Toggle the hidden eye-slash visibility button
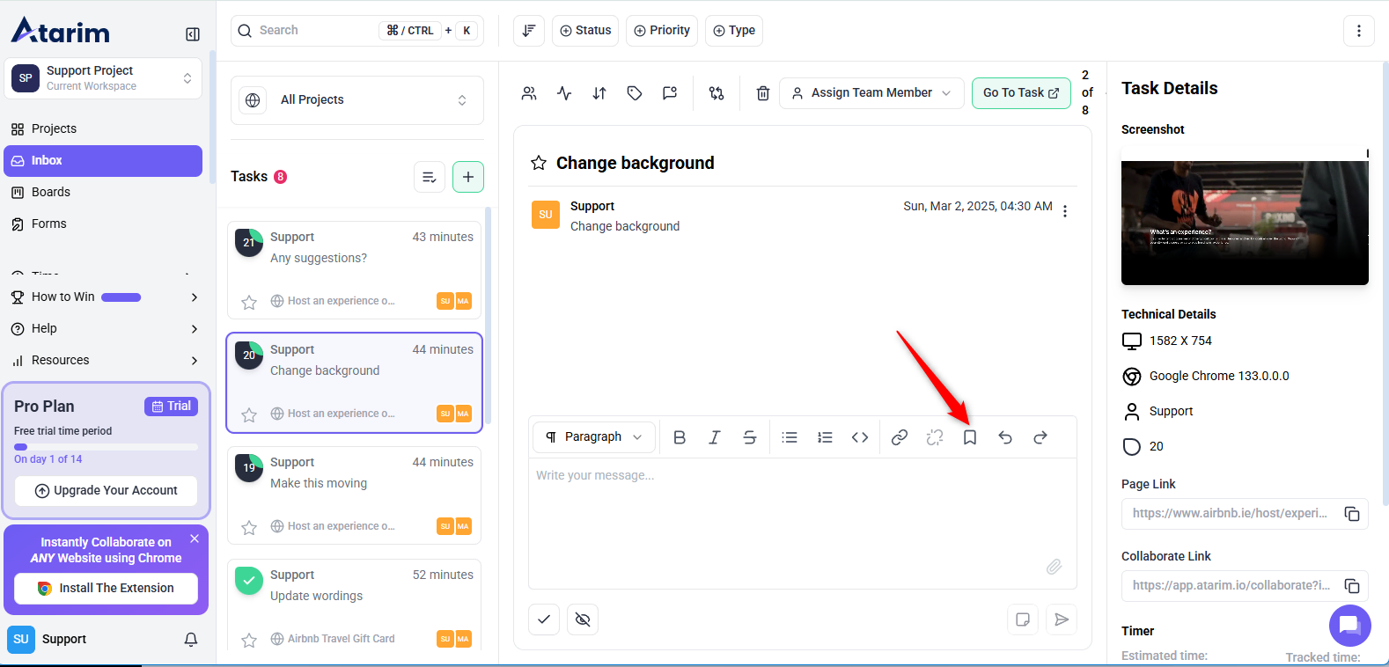Viewport: 1389px width, 667px height. coord(582,619)
